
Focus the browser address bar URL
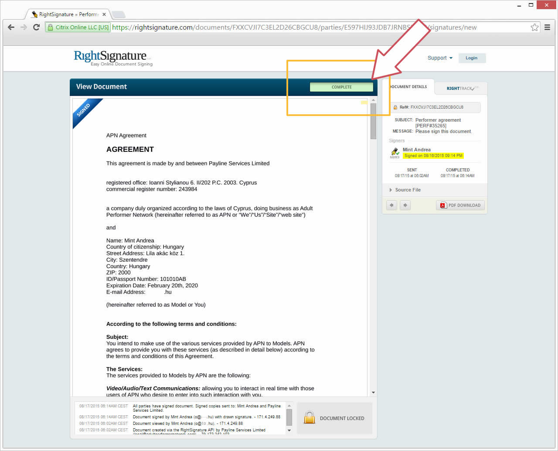click(294, 27)
